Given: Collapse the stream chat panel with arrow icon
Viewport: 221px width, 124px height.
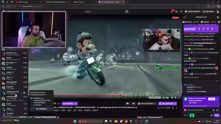Looking at the screenshot, I should (x=184, y=17).
